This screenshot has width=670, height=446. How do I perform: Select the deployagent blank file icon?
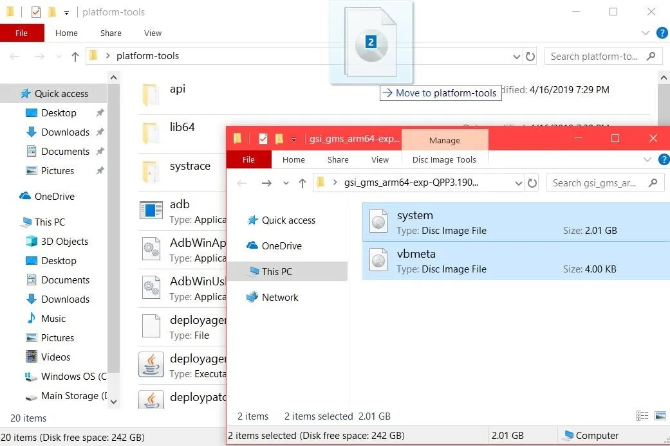pyautogui.click(x=151, y=326)
